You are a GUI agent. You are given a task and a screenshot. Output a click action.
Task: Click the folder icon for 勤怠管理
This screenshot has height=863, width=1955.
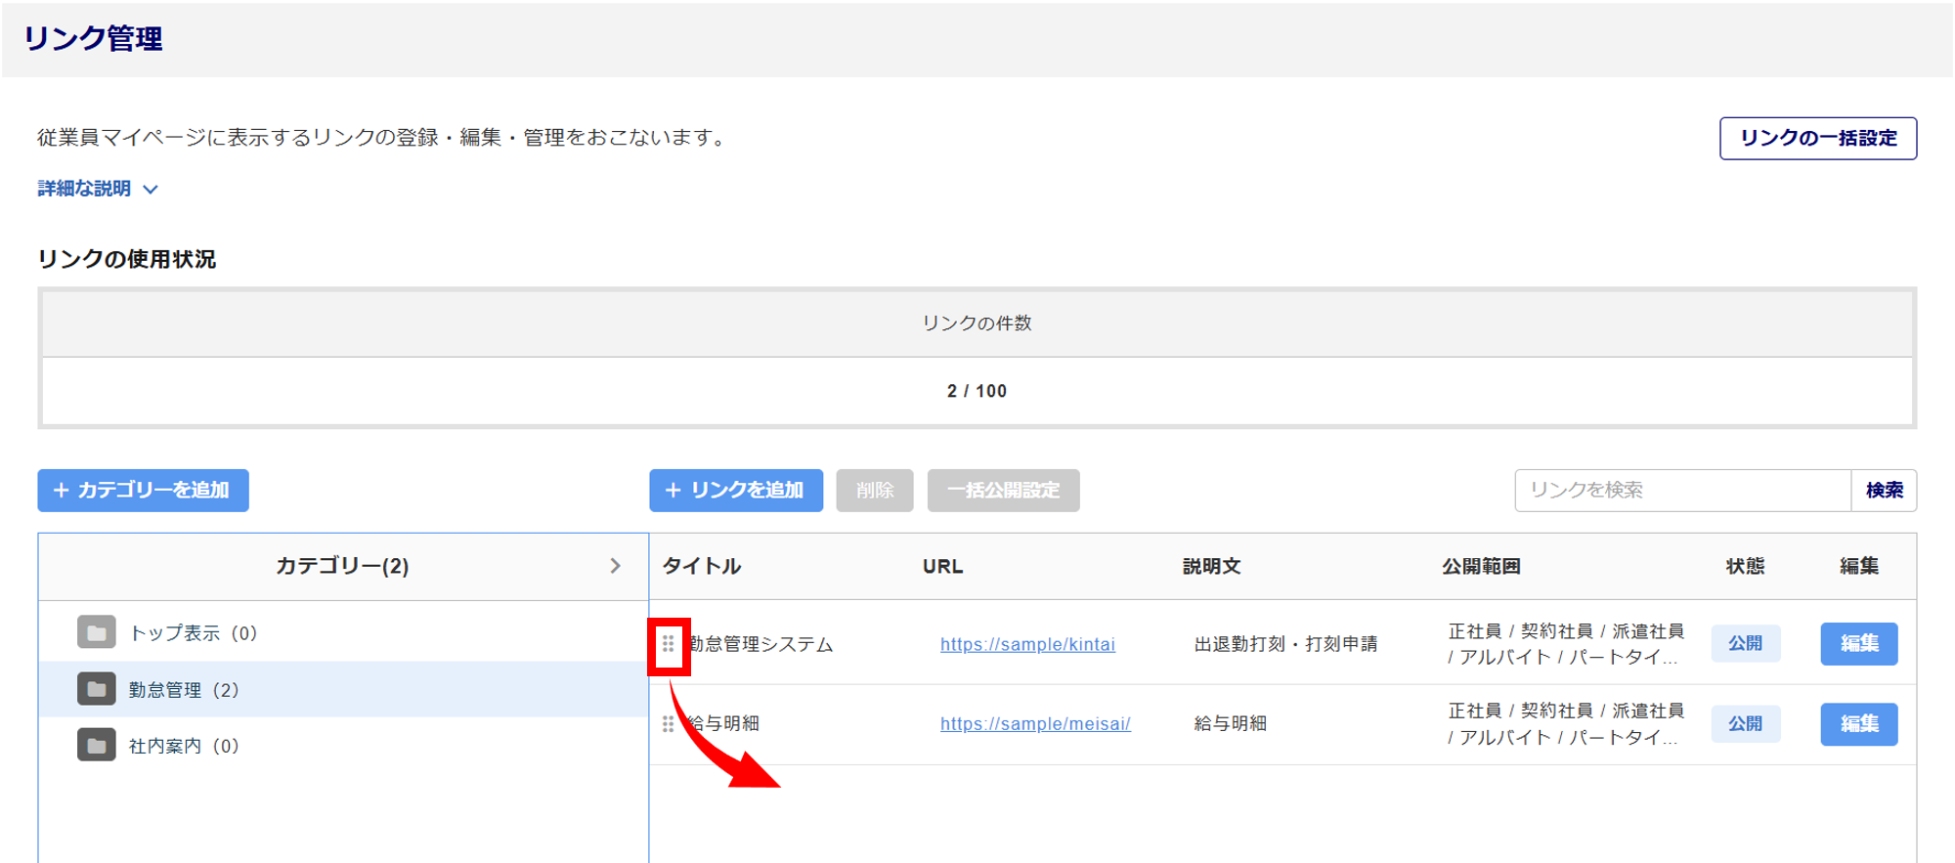coord(97,689)
